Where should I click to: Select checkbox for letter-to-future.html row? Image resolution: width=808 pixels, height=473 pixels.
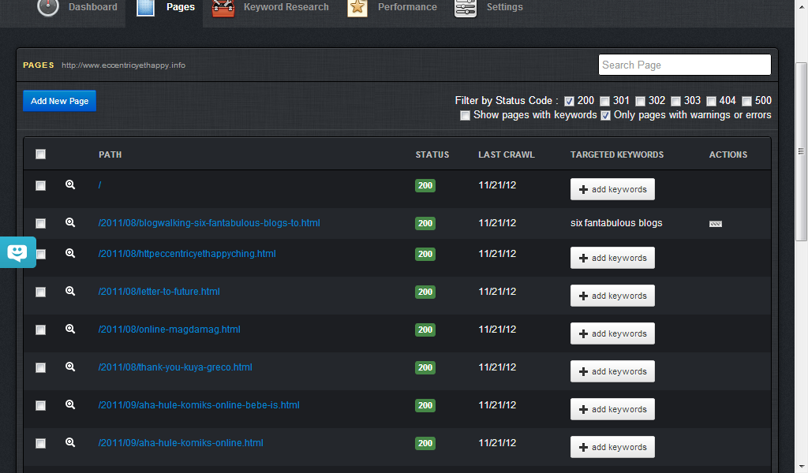tap(41, 292)
